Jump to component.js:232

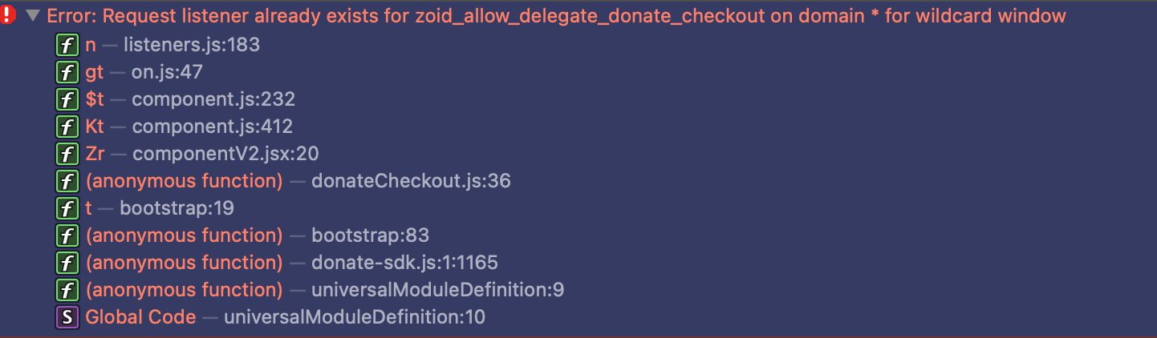(213, 99)
